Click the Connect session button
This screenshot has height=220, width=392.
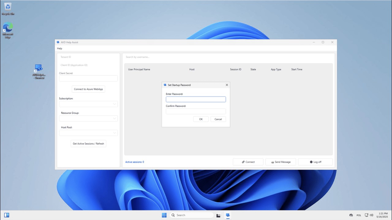[x=248, y=162]
